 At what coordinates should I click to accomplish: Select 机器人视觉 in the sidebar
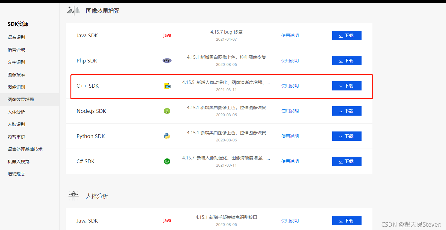(18, 162)
